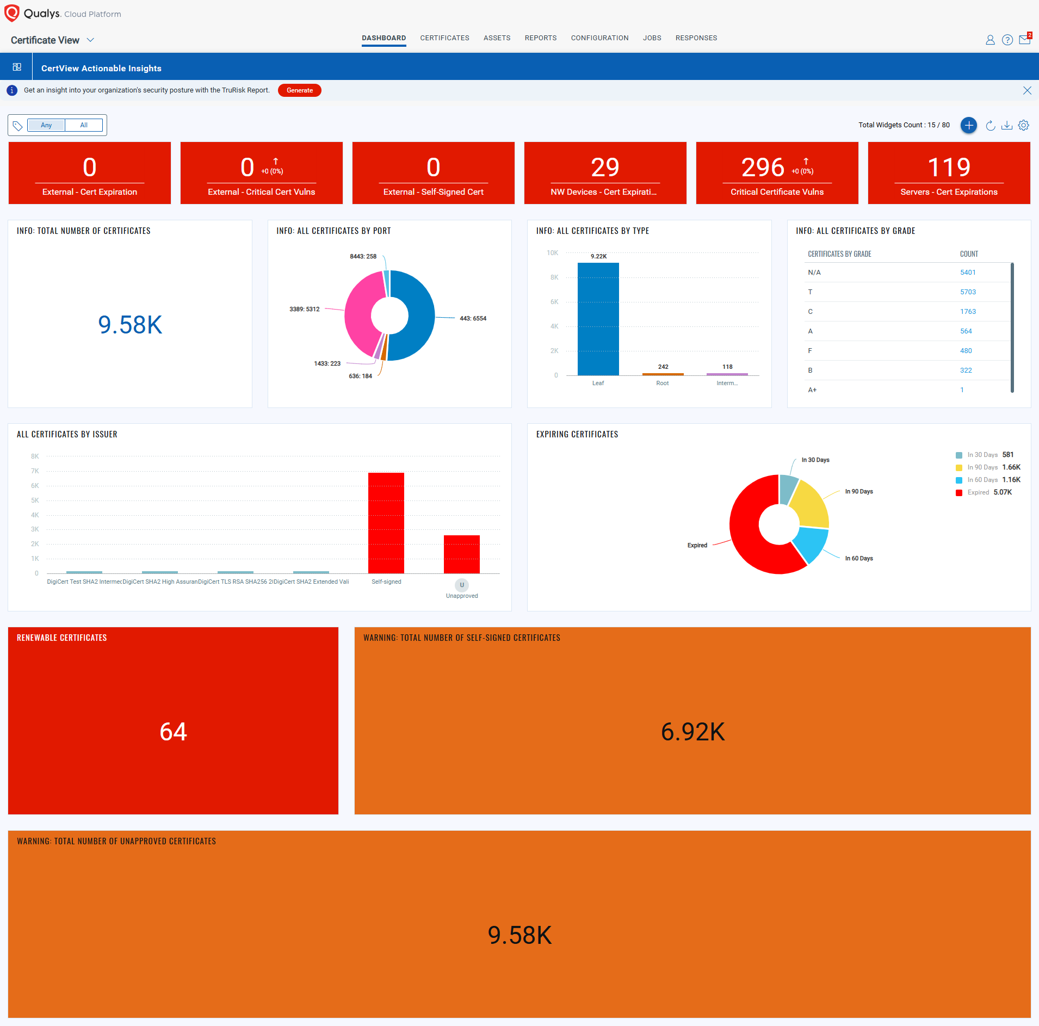The height and width of the screenshot is (1026, 1039).
Task: Click the In 90 Days yellow legend swatch
Action: click(x=959, y=467)
